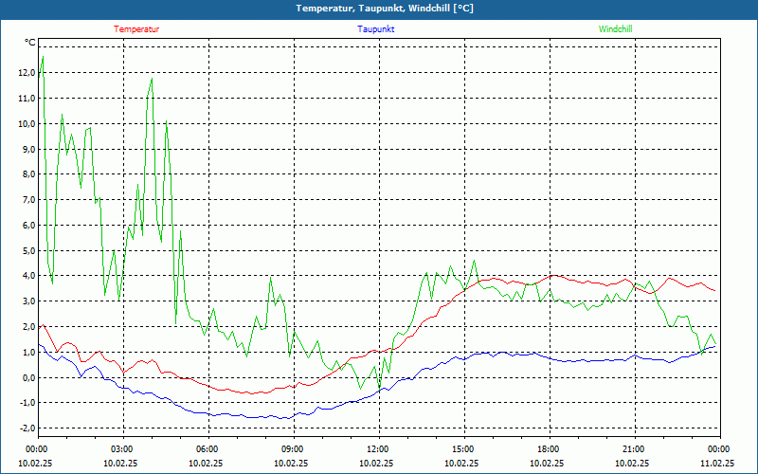The width and height of the screenshot is (758, 474).
Task: Click the 15:00 time axis label
Action: [x=462, y=449]
